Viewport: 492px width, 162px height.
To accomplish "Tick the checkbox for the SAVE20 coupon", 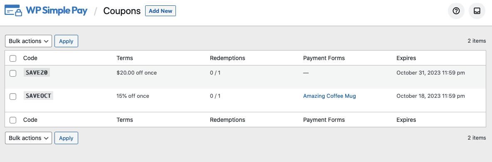I will click(x=13, y=73).
